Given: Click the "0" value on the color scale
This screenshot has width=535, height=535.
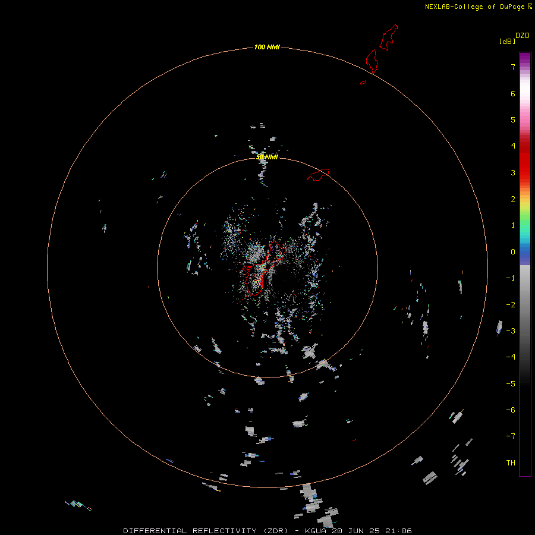Looking at the screenshot, I should [x=513, y=252].
